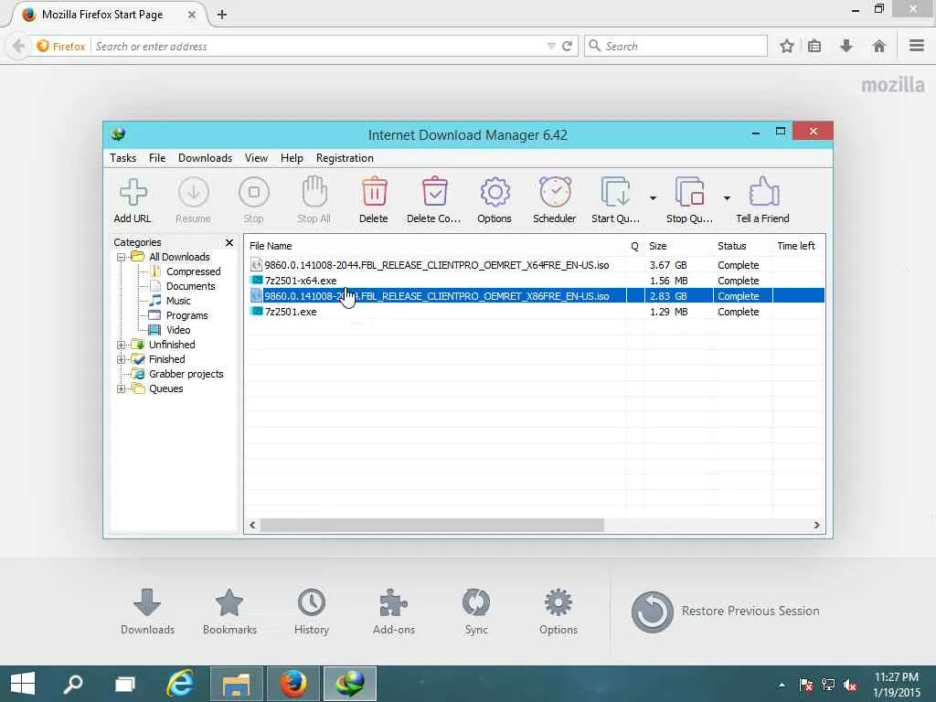This screenshot has height=702, width=936.
Task: Open the File menu
Action: (x=157, y=158)
